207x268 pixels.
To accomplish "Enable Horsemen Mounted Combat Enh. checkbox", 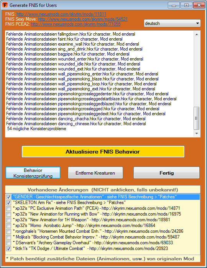I will tap(8, 231).
